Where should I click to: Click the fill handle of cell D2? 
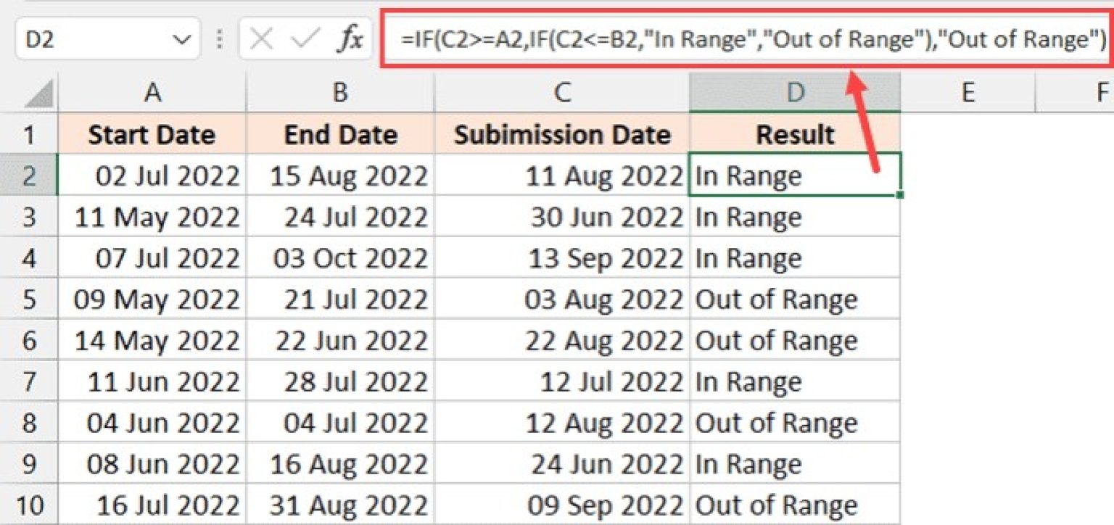(x=899, y=195)
